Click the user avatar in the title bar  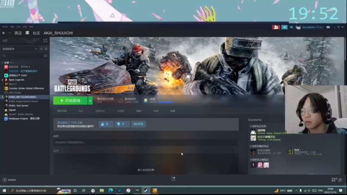[x=298, y=27]
